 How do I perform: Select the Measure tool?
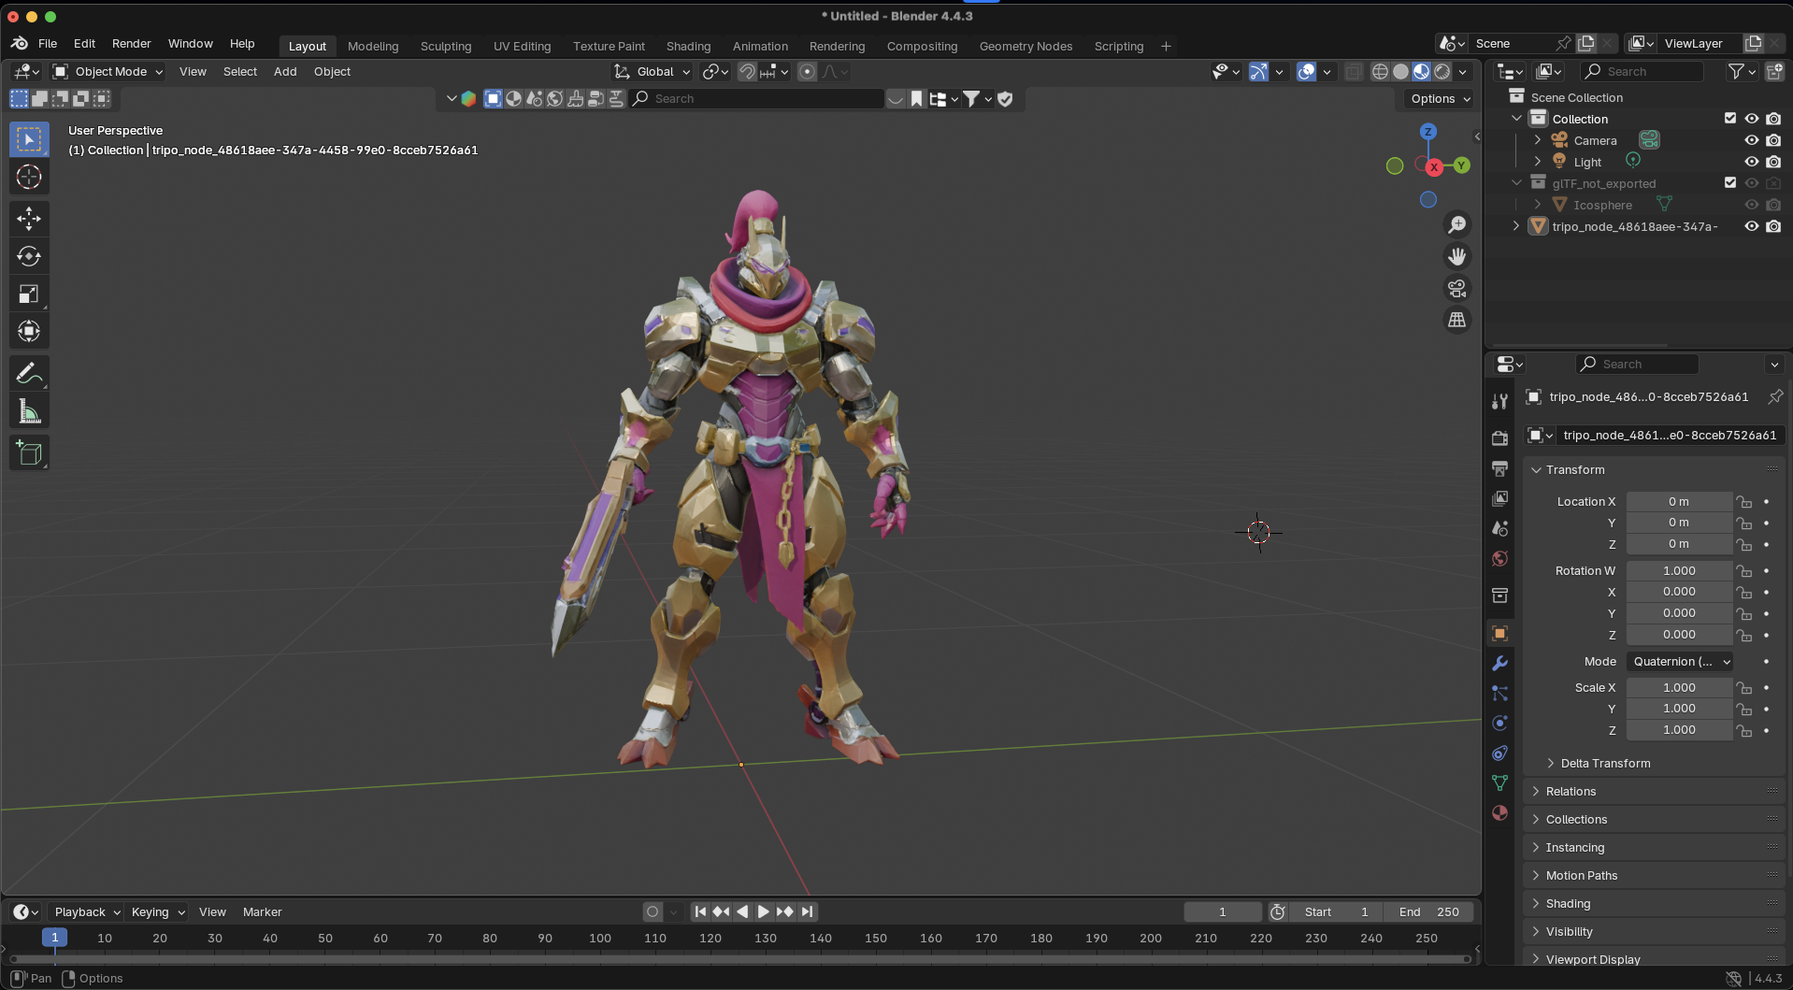[29, 411]
